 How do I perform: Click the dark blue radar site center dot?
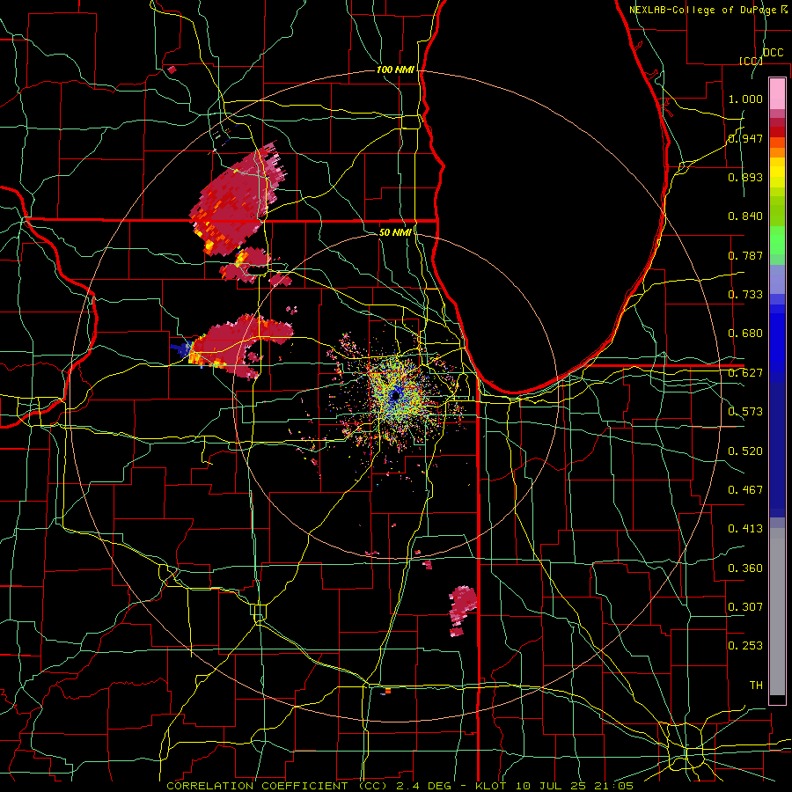[x=395, y=395]
